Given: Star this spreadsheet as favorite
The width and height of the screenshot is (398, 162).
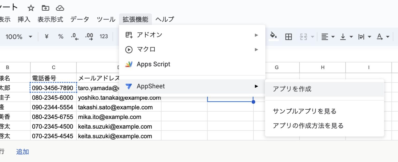Looking at the screenshot, I should [x=31, y=8].
